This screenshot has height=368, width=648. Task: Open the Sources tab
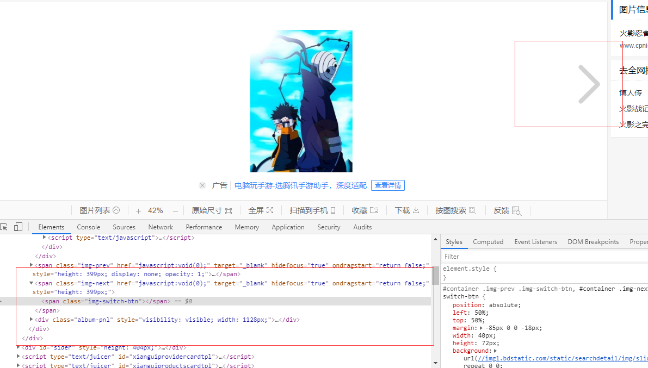pos(124,227)
